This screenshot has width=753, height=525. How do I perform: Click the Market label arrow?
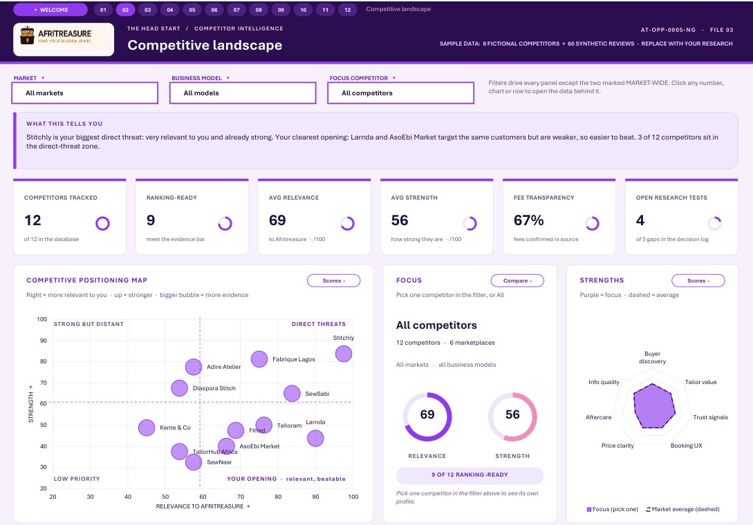coord(43,78)
